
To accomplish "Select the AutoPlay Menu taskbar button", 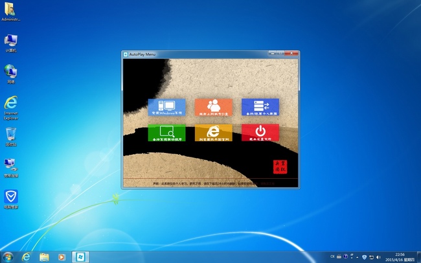I will pyautogui.click(x=80, y=257).
